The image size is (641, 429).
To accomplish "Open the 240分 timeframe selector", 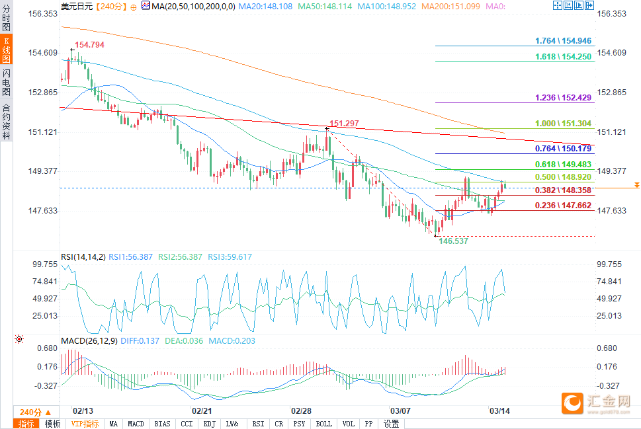I will click(x=36, y=412).
